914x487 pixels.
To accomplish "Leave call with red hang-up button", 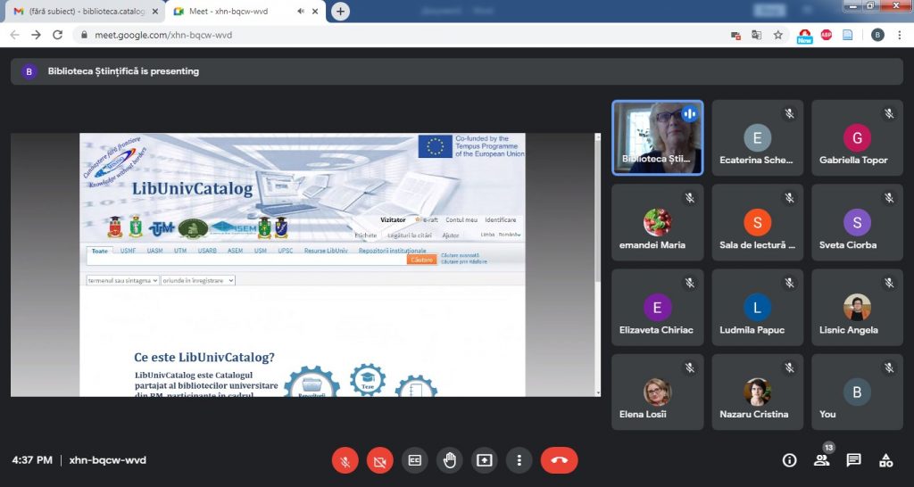I will (x=559, y=460).
